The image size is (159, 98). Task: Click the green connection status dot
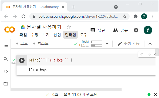(x=149, y=95)
